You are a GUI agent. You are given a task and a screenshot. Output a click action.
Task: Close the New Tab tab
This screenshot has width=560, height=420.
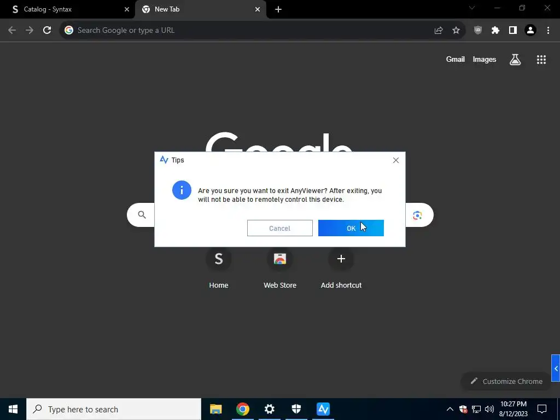pyautogui.click(x=258, y=9)
